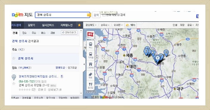Open the 경북 상주시 address result
210x110 pixels.
[x=26, y=58]
